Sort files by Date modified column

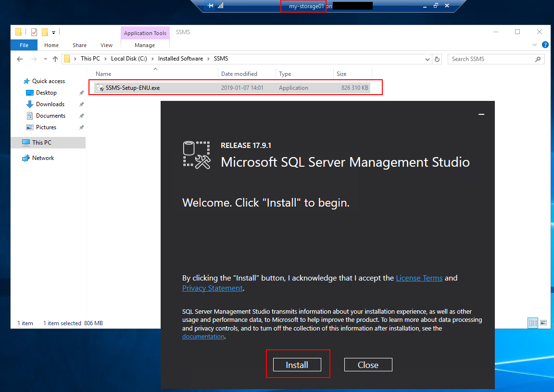(247, 74)
